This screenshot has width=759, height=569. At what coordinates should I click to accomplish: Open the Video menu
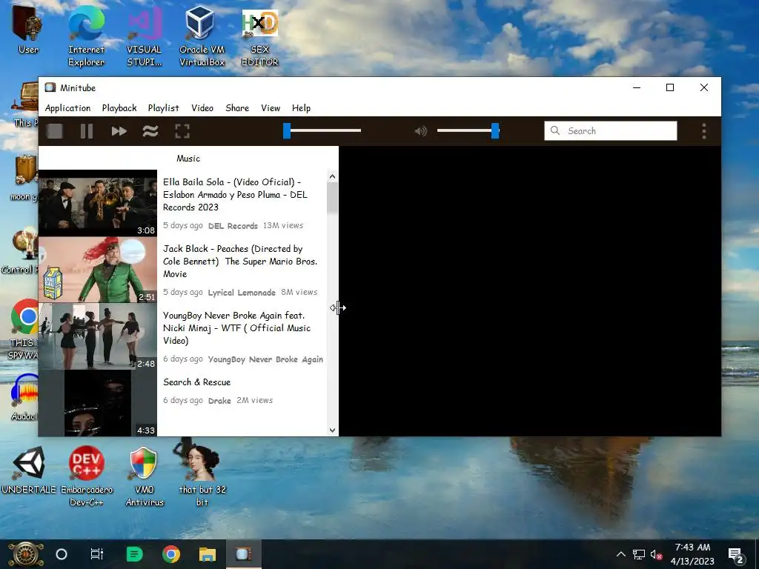pyautogui.click(x=202, y=108)
